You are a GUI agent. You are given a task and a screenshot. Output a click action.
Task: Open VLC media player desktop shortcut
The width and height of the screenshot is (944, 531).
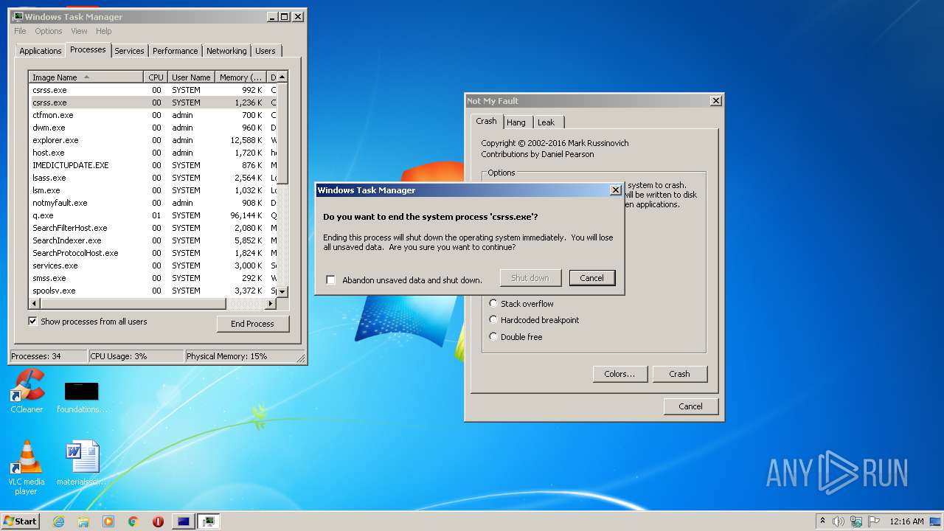(27, 468)
